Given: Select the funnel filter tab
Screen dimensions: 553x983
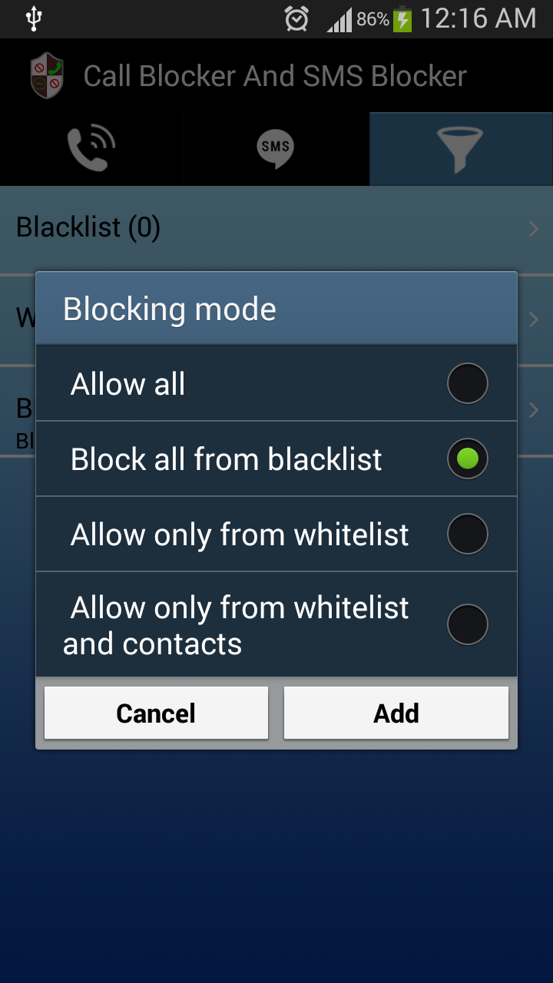Looking at the screenshot, I should (x=460, y=149).
